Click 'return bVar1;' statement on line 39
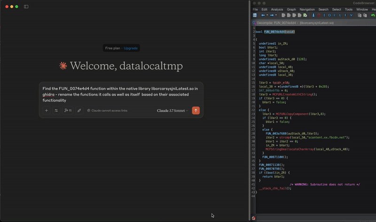 point(273,177)
